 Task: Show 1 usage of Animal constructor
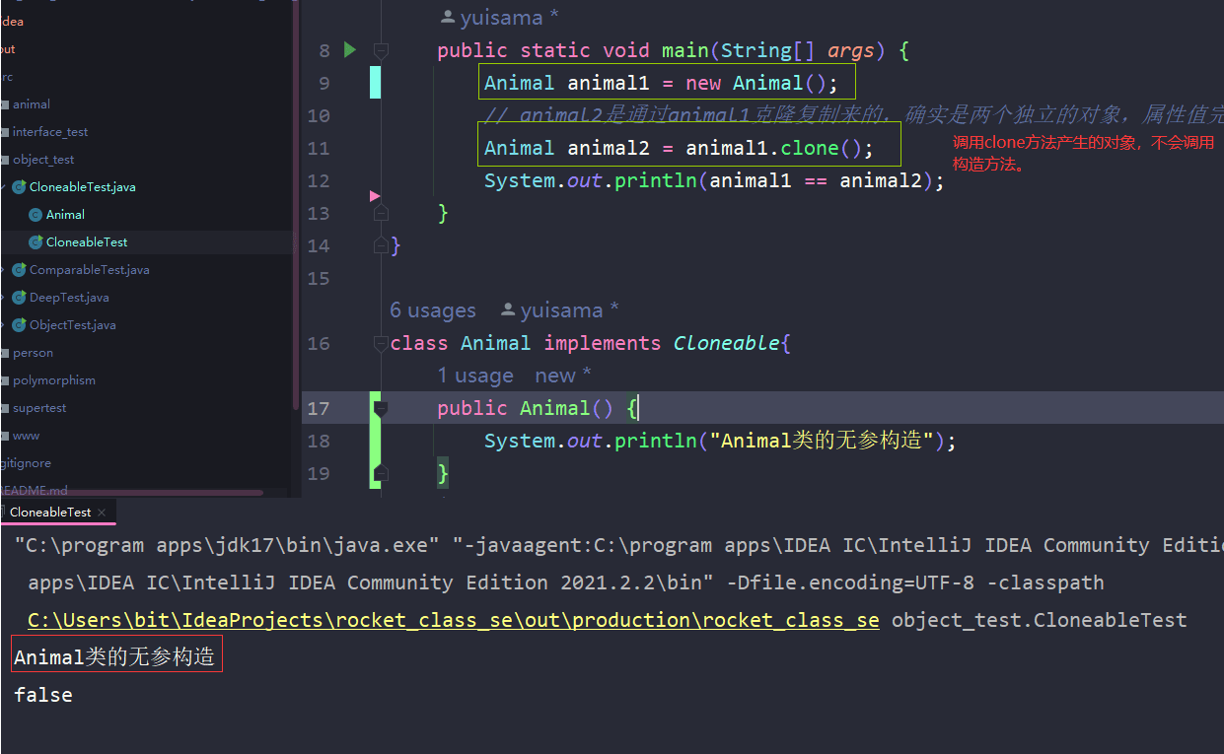point(474,376)
